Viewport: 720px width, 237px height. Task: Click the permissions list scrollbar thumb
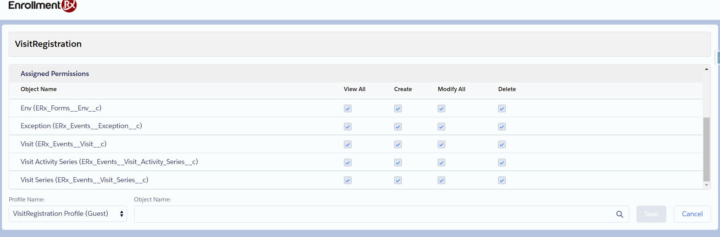coord(706,149)
